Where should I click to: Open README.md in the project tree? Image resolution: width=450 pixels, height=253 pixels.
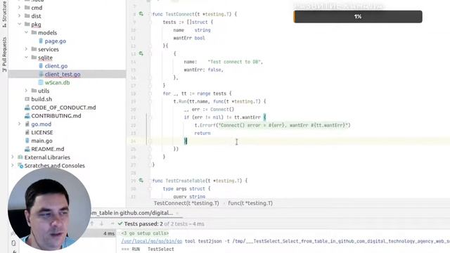click(48, 149)
